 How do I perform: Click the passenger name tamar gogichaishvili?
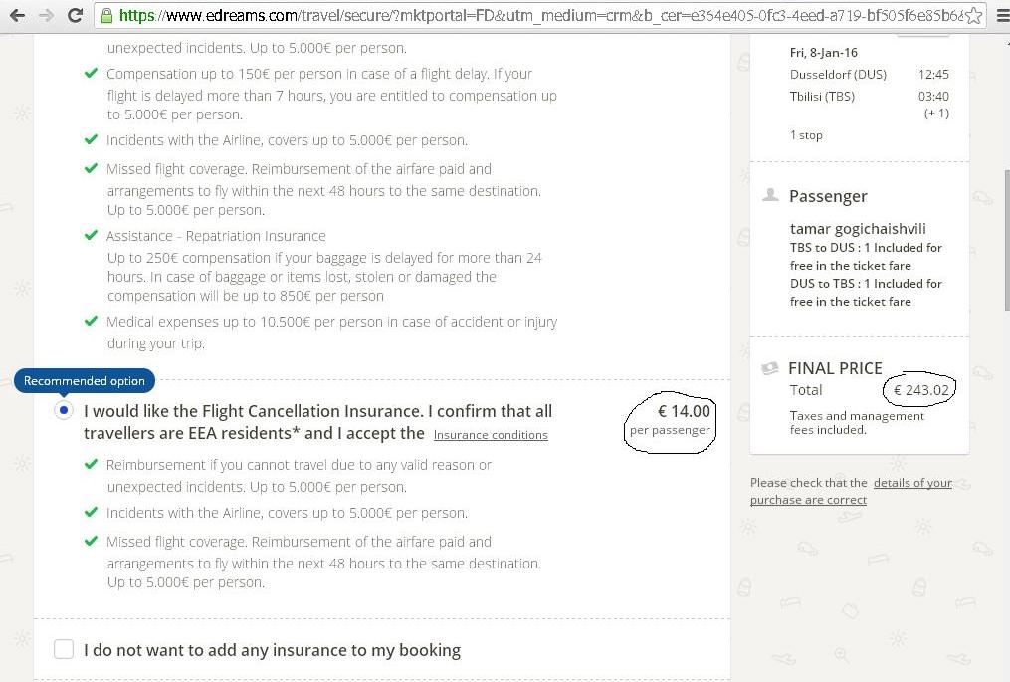[x=858, y=229]
